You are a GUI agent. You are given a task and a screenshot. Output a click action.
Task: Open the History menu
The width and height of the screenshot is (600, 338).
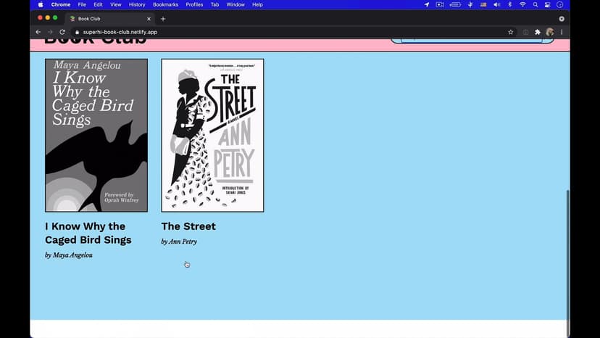click(x=137, y=4)
